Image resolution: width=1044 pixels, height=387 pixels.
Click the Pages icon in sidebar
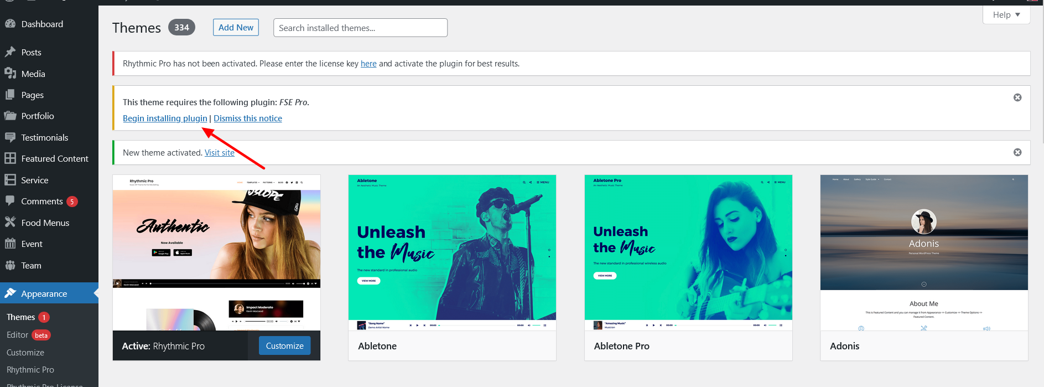click(10, 95)
